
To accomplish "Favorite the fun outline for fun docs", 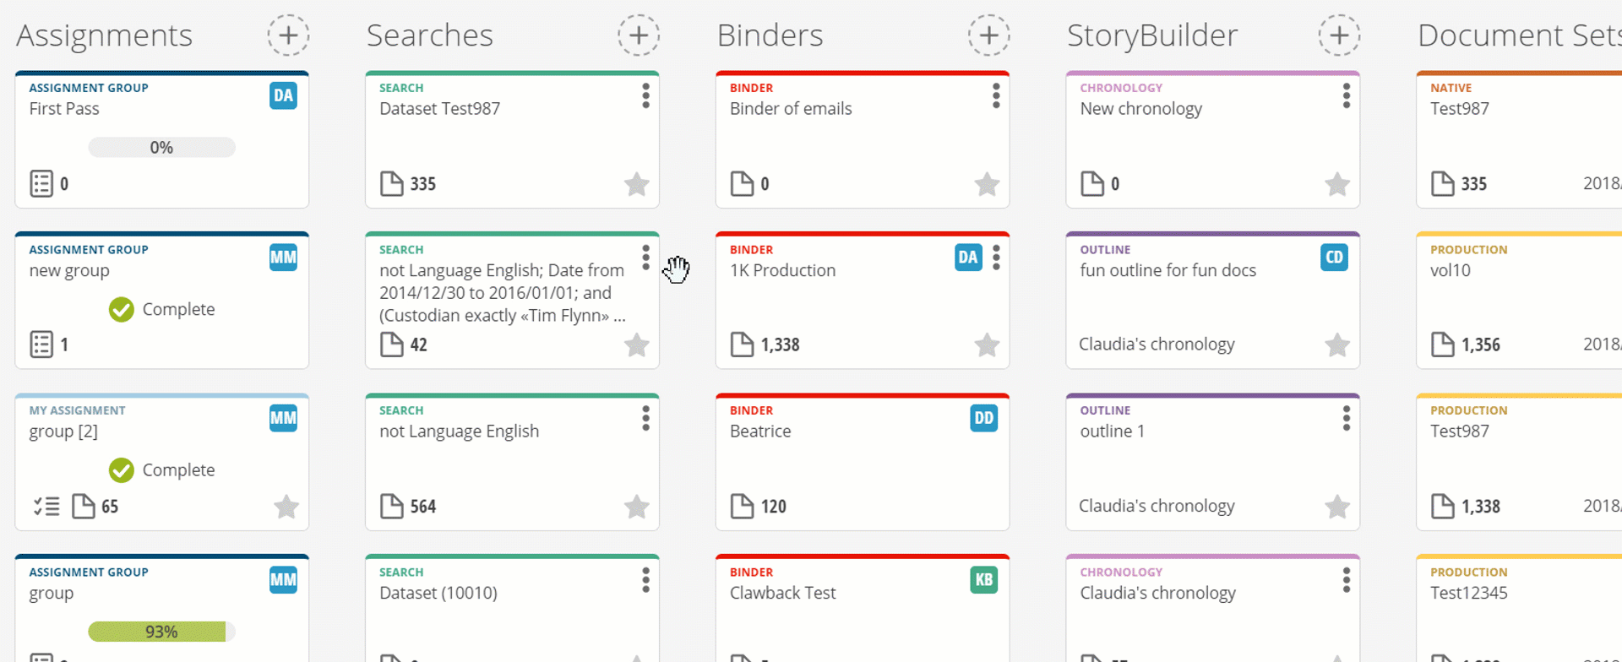I will coord(1337,345).
